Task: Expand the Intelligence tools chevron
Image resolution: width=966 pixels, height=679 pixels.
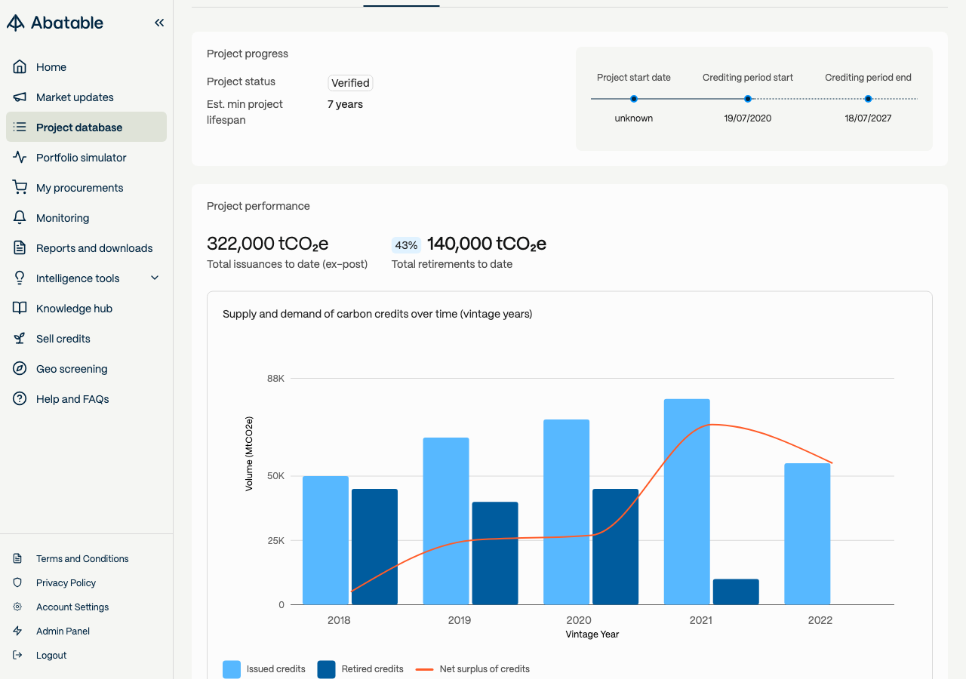Action: tap(155, 278)
